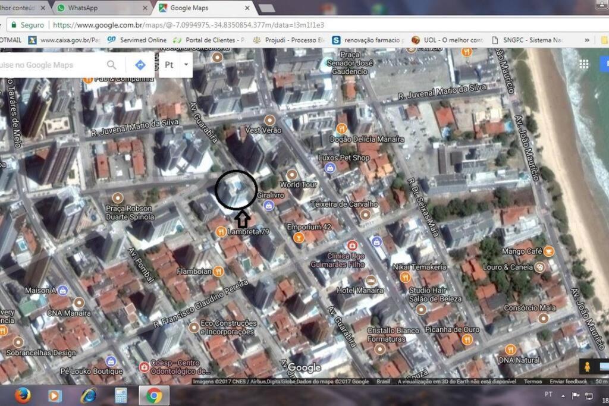Image resolution: width=609 pixels, height=406 pixels.
Task: Select the Hotel Manaíra lodging marker
Action: tap(371, 281)
